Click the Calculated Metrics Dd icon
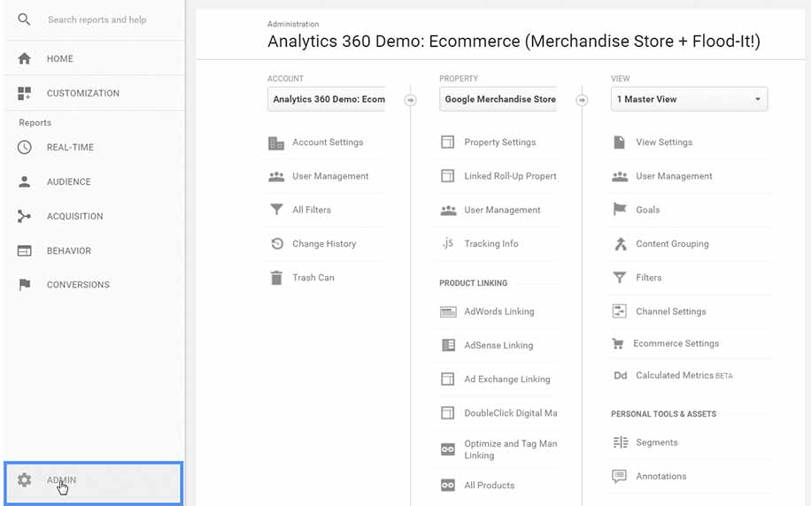This screenshot has height=506, width=811. [x=620, y=376]
